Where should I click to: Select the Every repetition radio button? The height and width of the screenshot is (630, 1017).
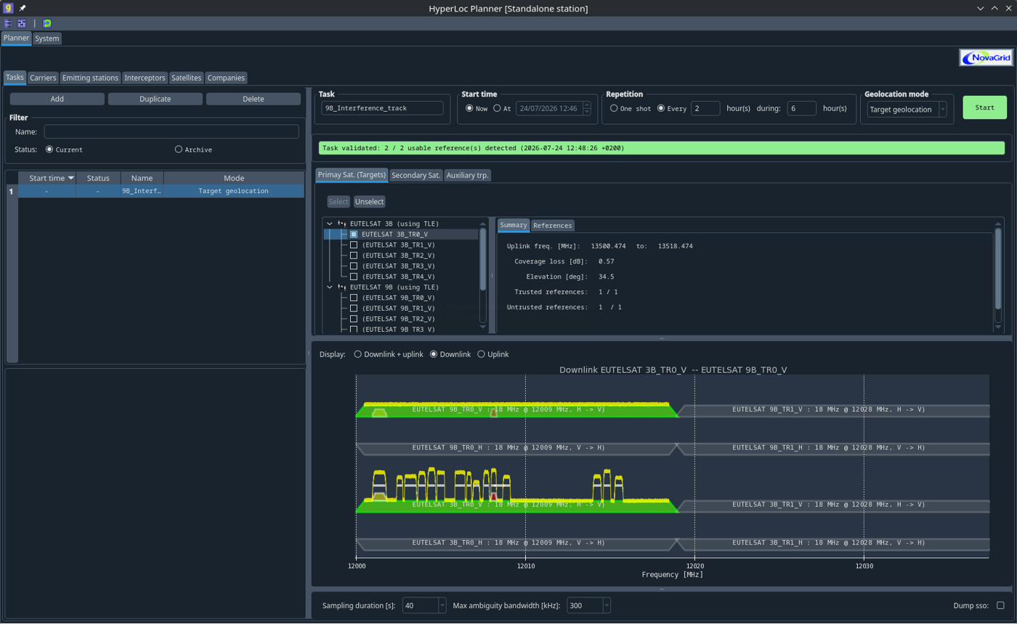coord(661,108)
